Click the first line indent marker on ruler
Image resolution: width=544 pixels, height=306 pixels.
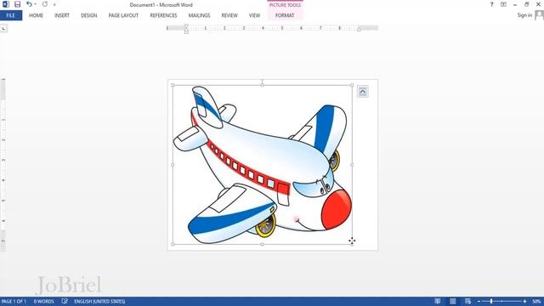pos(186,26)
